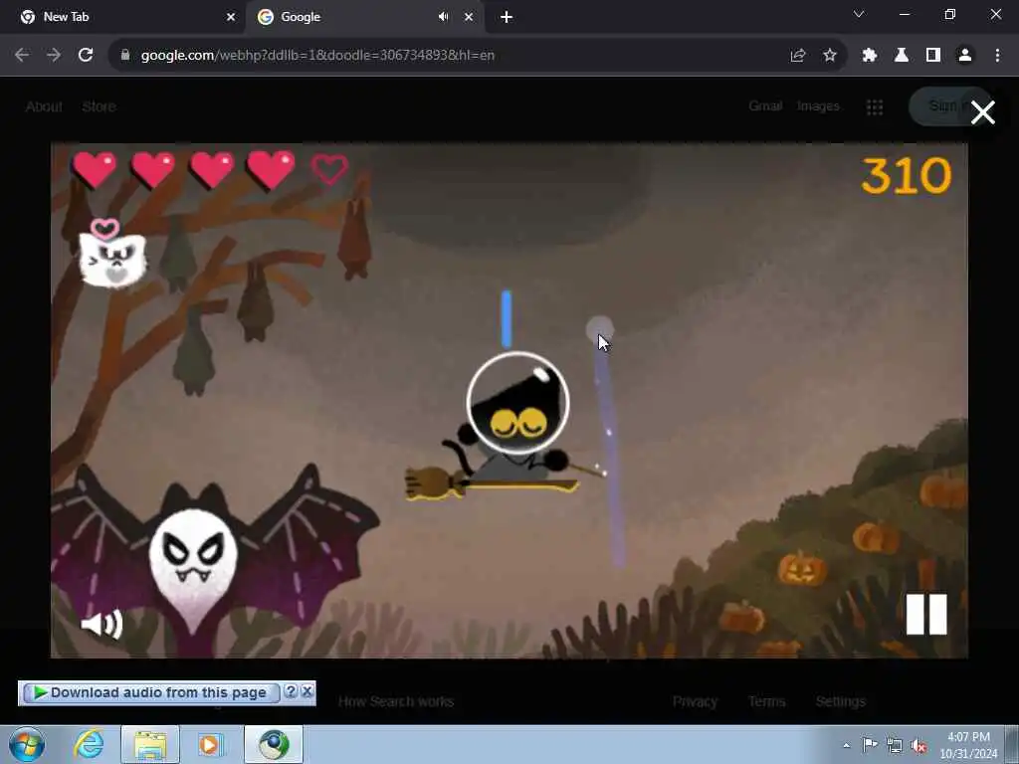Close the Google tab
This screenshot has width=1019, height=764.
point(469,17)
